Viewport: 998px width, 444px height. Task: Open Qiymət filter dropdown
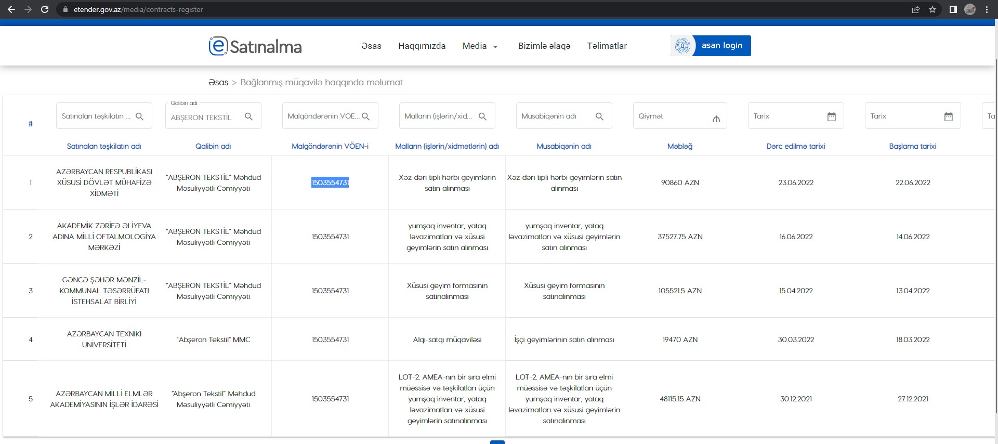coord(716,118)
